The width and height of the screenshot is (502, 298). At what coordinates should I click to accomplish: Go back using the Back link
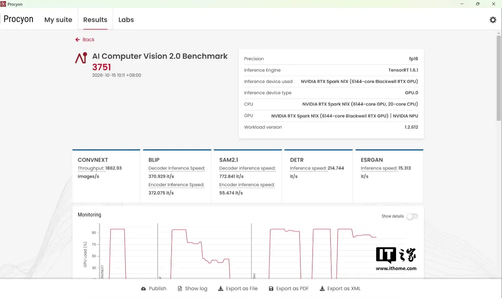[85, 40]
